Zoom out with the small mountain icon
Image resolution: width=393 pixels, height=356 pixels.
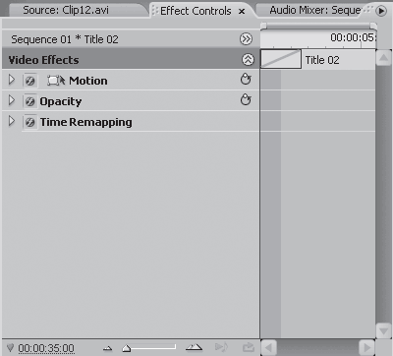108,348
